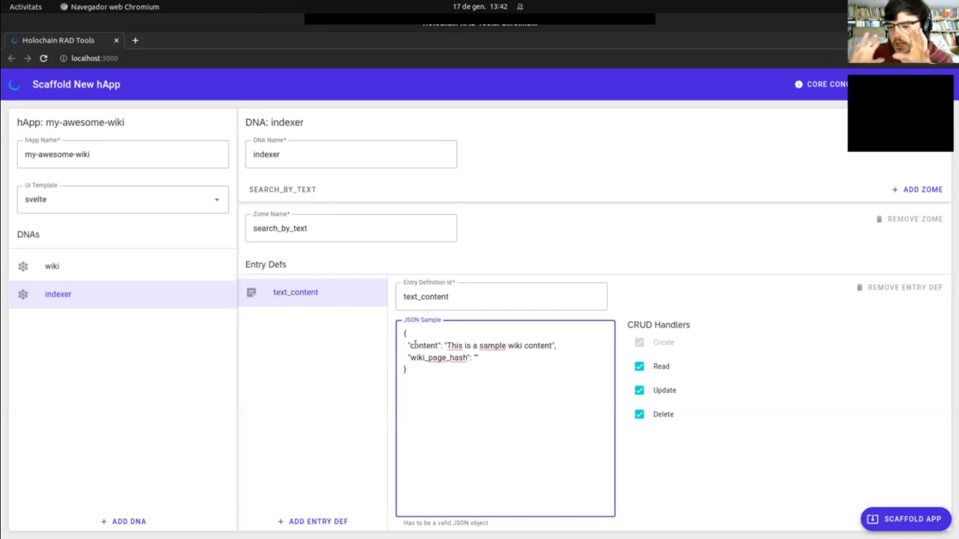Open site info icon in the address bar
This screenshot has width=959, height=539.
(x=63, y=58)
